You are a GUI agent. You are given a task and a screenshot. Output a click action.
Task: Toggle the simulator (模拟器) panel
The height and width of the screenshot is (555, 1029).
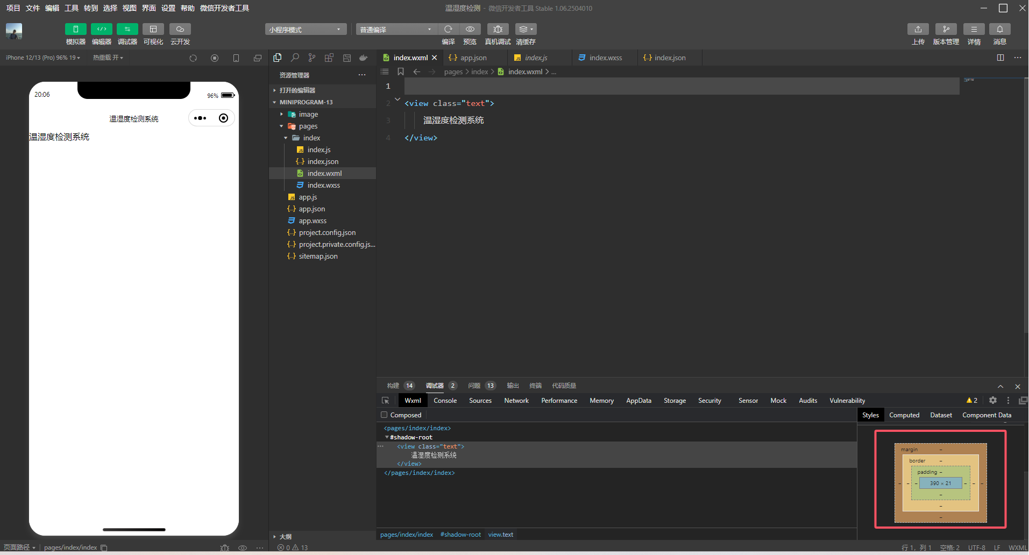(75, 29)
